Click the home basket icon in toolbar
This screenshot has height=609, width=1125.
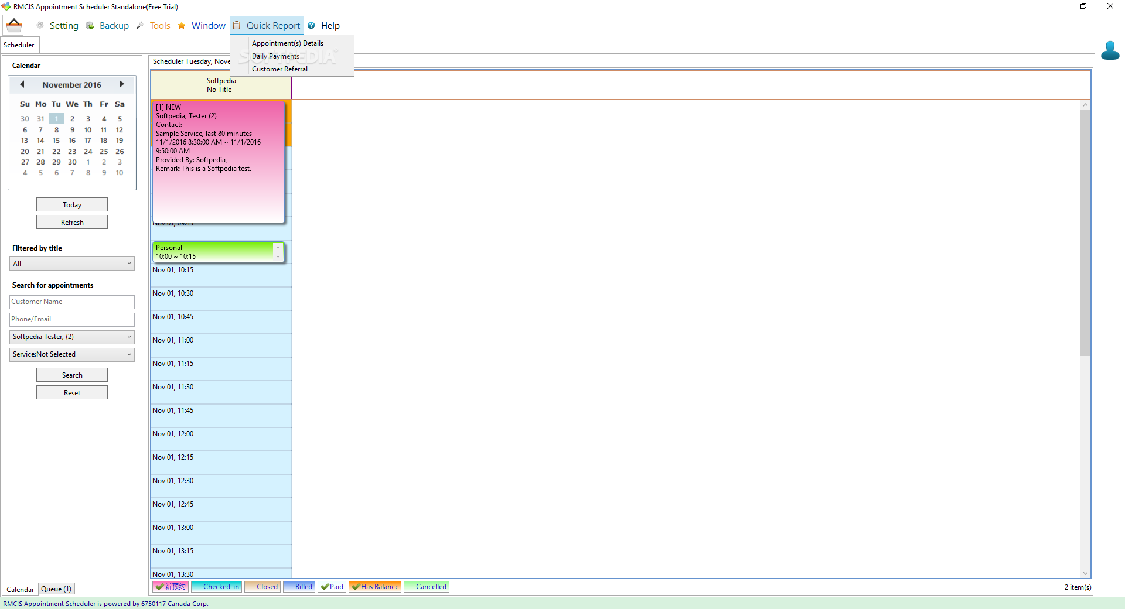[13, 26]
